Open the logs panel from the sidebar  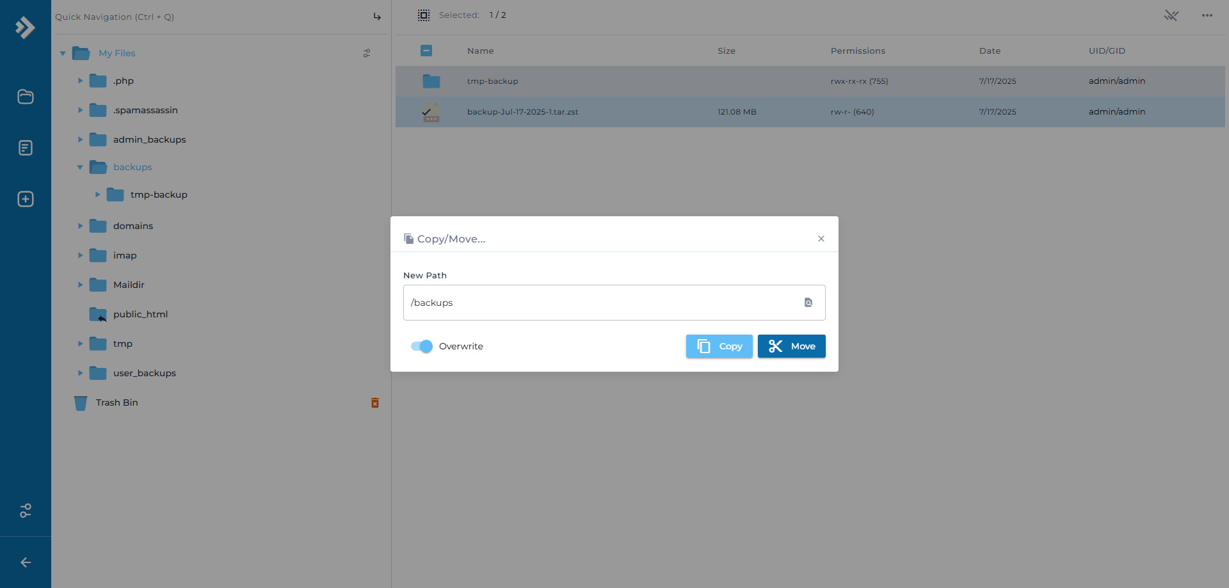25,148
